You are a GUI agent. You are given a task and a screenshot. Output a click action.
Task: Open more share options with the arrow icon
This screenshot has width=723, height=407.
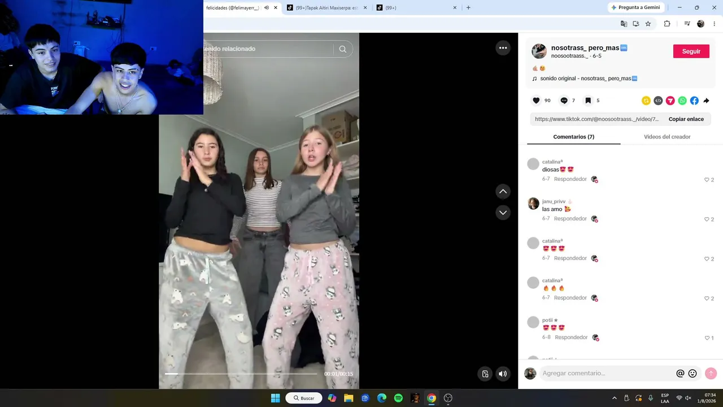[706, 101]
